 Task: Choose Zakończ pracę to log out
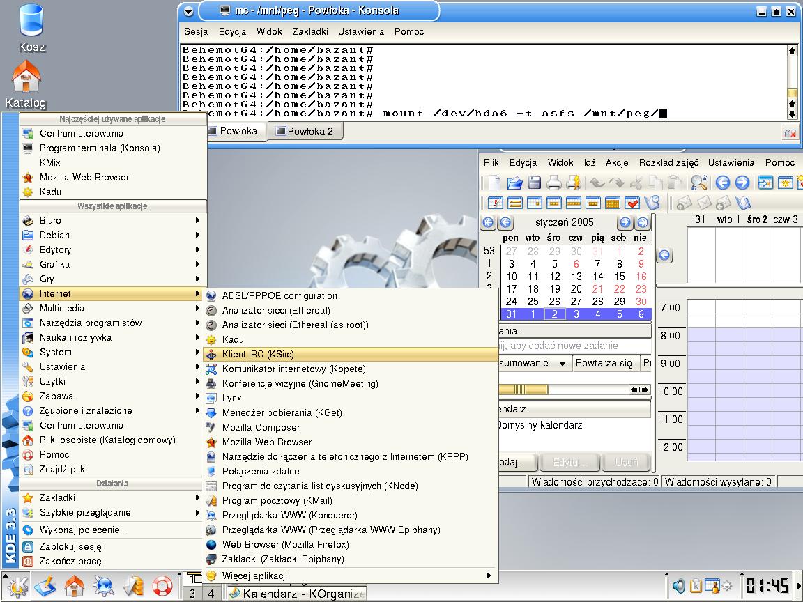point(113,562)
